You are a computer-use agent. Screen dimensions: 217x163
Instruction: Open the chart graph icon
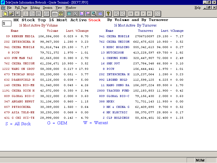point(82,14)
